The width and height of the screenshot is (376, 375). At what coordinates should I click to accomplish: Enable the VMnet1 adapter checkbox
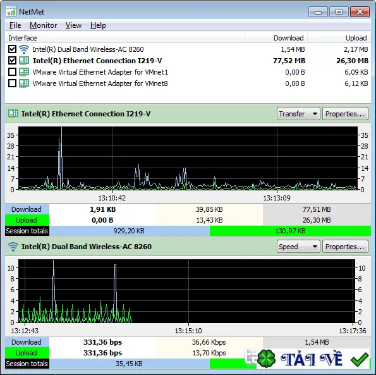point(12,72)
